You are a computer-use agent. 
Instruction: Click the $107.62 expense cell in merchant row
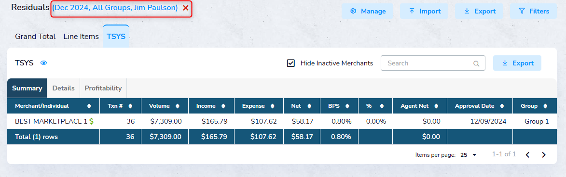(263, 122)
